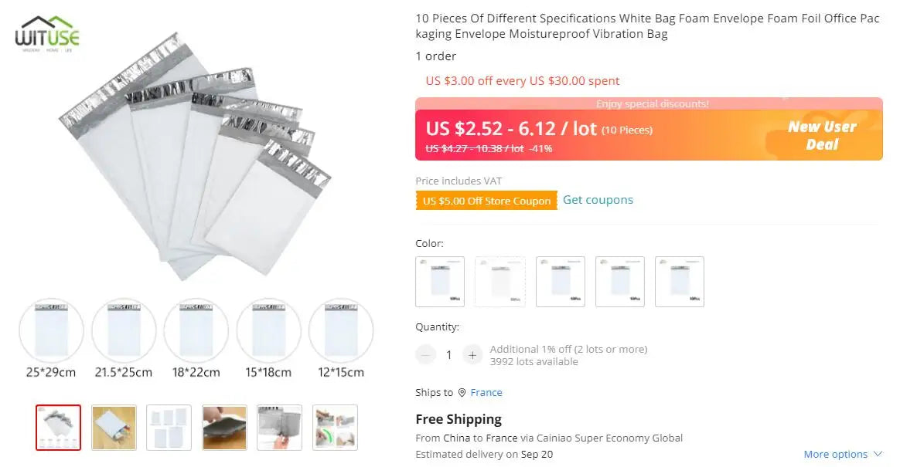Expand More options chevron for shipping
The height and width of the screenshot is (467, 900).
tap(878, 454)
